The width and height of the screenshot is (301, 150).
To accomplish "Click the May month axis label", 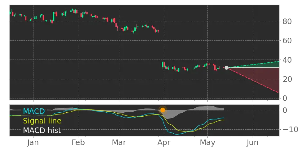I will 207,143.
